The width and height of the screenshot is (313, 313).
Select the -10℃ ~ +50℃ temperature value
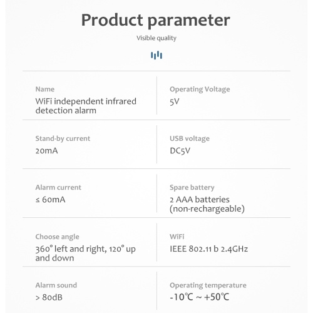point(200,297)
